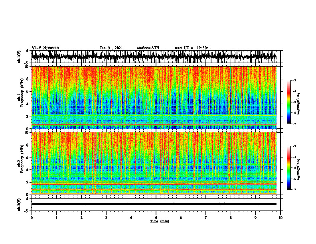Click the time axis tick label "3"
The height and width of the screenshot is (244, 316).
click(x=106, y=218)
